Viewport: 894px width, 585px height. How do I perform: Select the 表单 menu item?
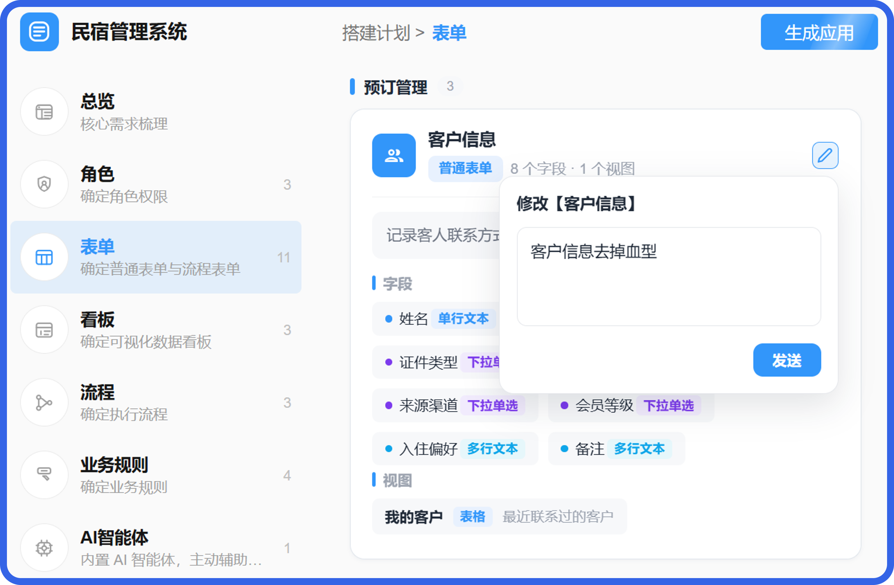tap(156, 257)
